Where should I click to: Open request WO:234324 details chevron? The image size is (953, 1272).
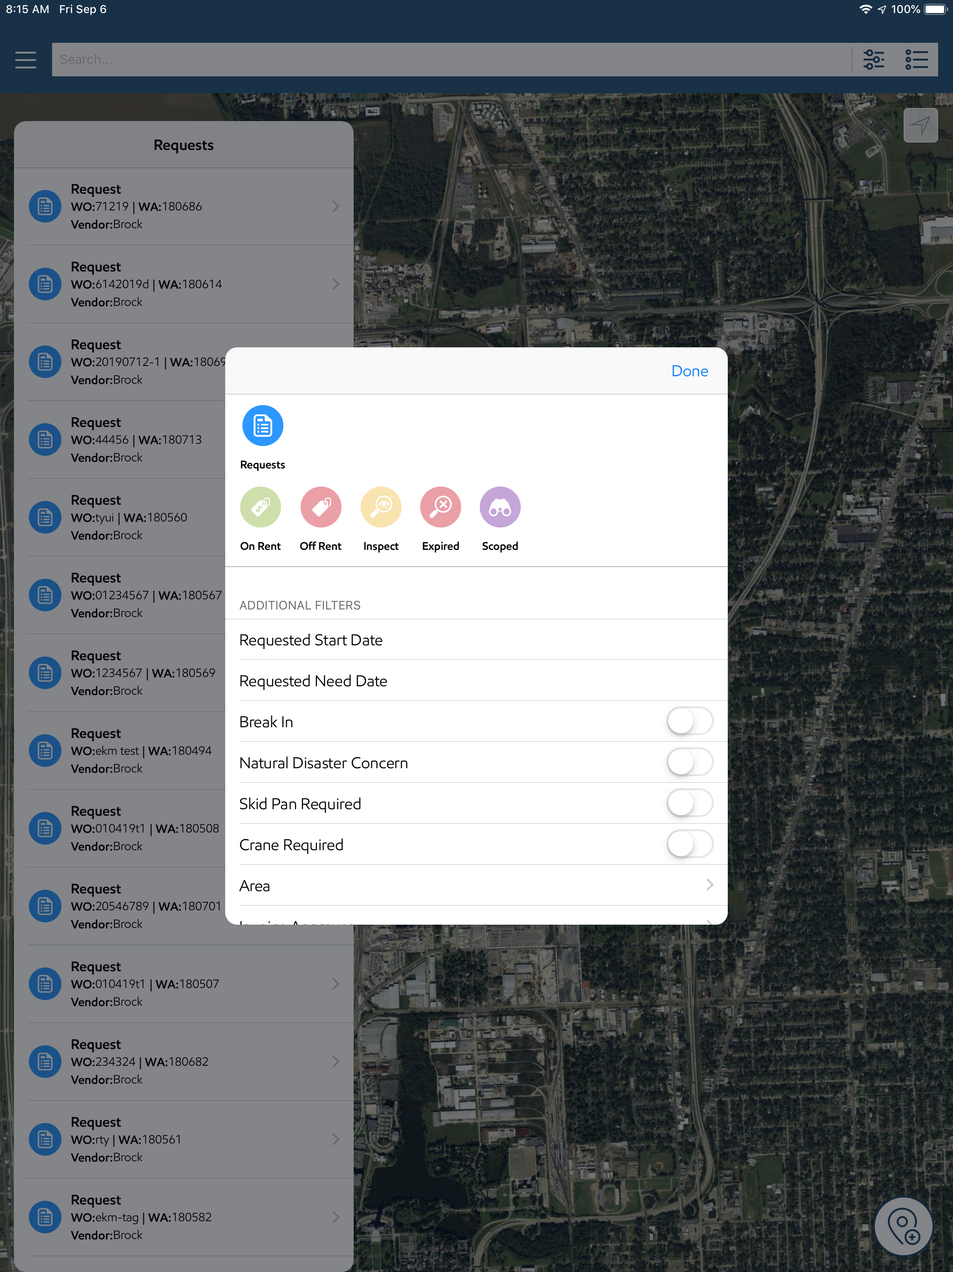coord(336,1062)
